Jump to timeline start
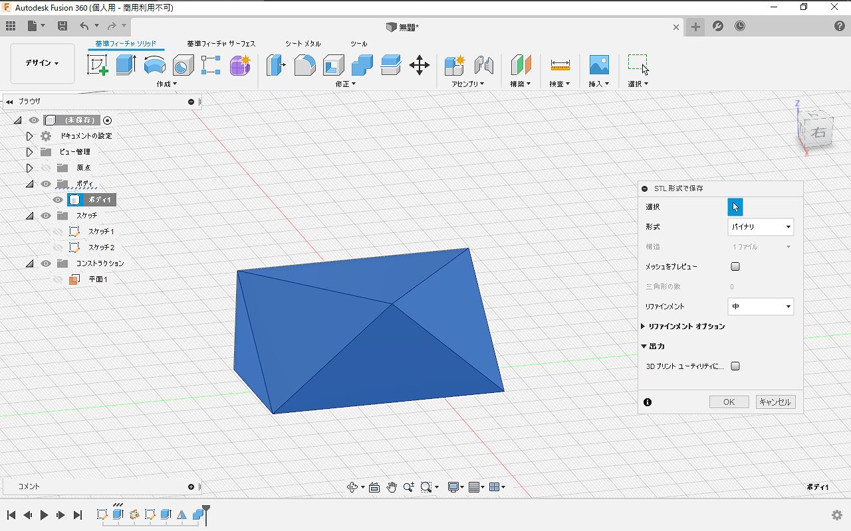The height and width of the screenshot is (531, 851). click(11, 515)
